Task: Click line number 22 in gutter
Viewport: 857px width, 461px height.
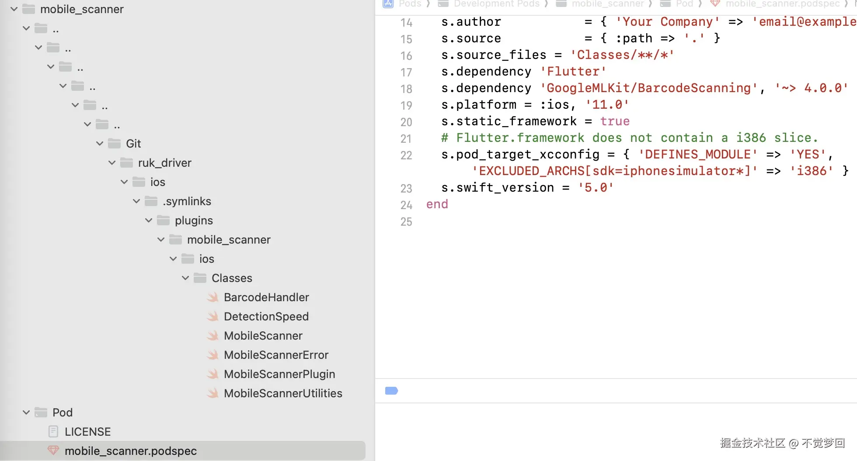Action: tap(406, 155)
